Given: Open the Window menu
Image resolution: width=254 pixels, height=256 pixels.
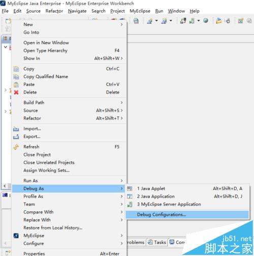Looking at the screenshot, I should point(176,11).
